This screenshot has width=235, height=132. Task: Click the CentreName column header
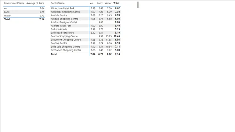[58, 3]
